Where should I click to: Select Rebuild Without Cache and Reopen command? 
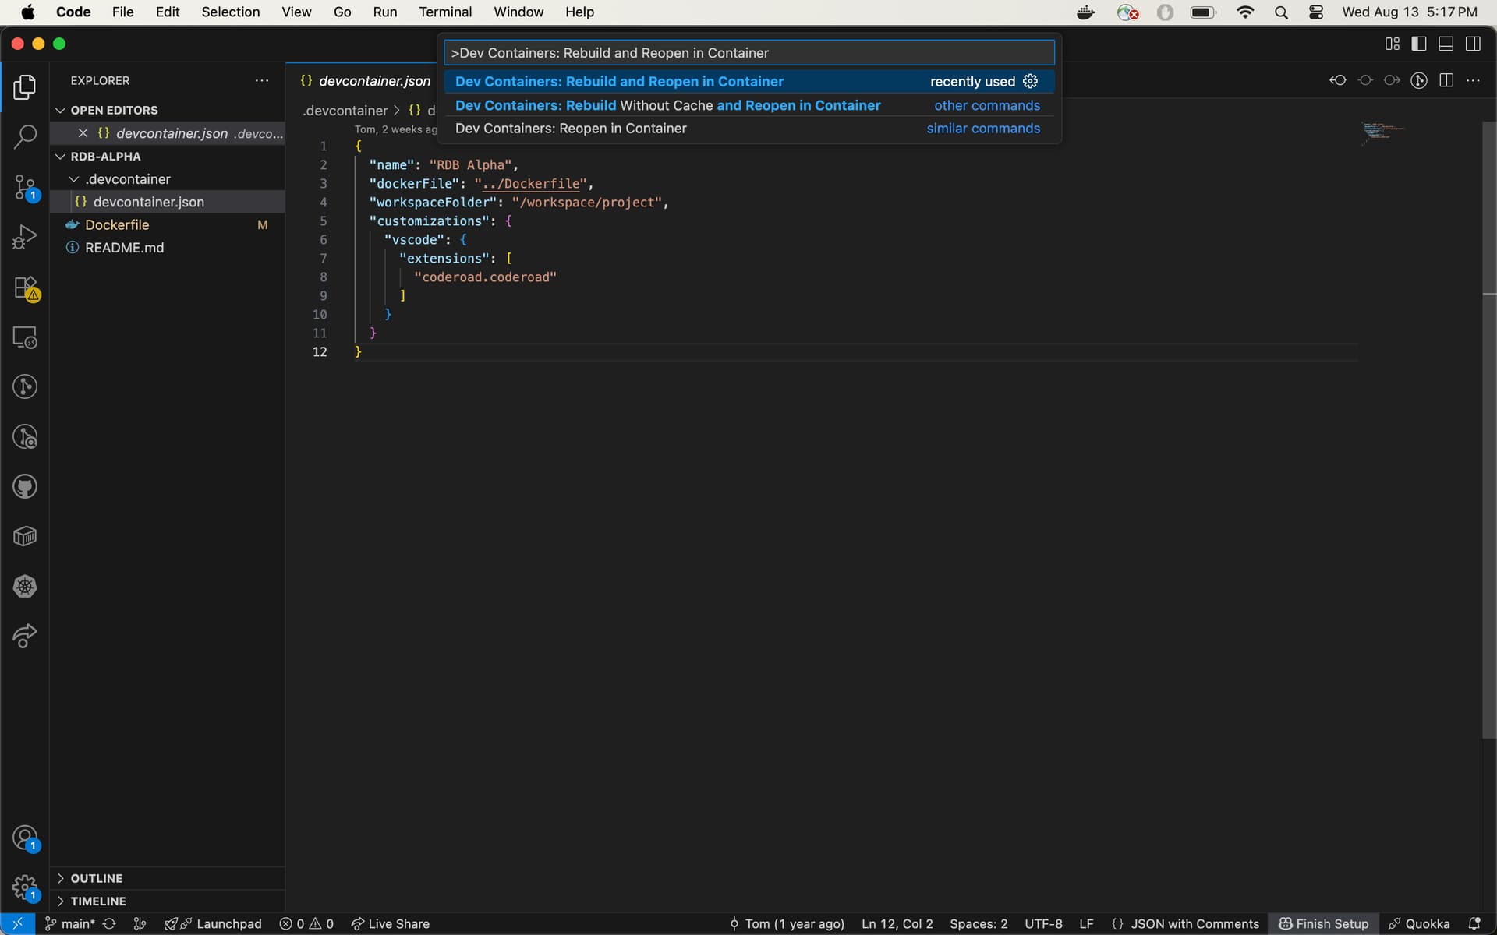pyautogui.click(x=667, y=105)
